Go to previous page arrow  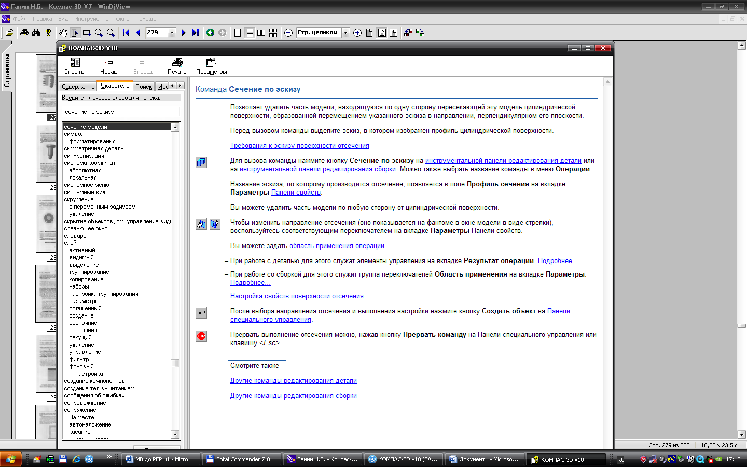[x=138, y=33]
